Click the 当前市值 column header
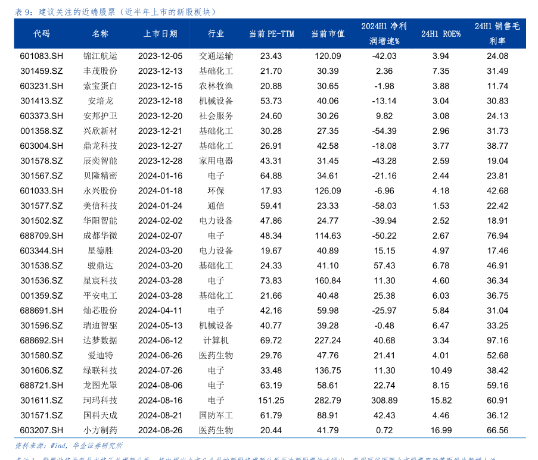This screenshot has height=460, width=538. point(328,34)
